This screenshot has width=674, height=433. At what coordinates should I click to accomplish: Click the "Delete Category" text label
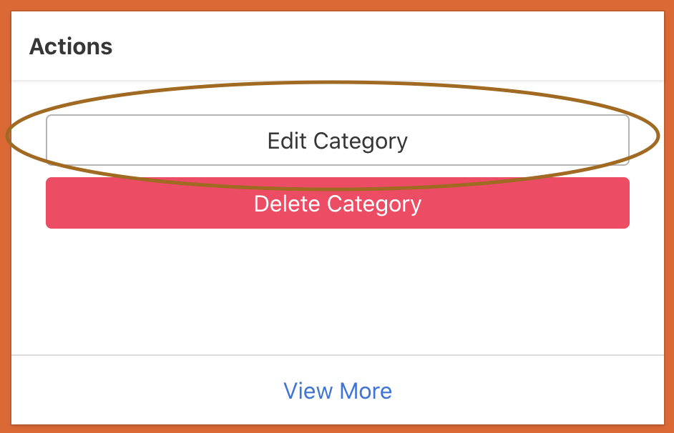[x=337, y=204]
